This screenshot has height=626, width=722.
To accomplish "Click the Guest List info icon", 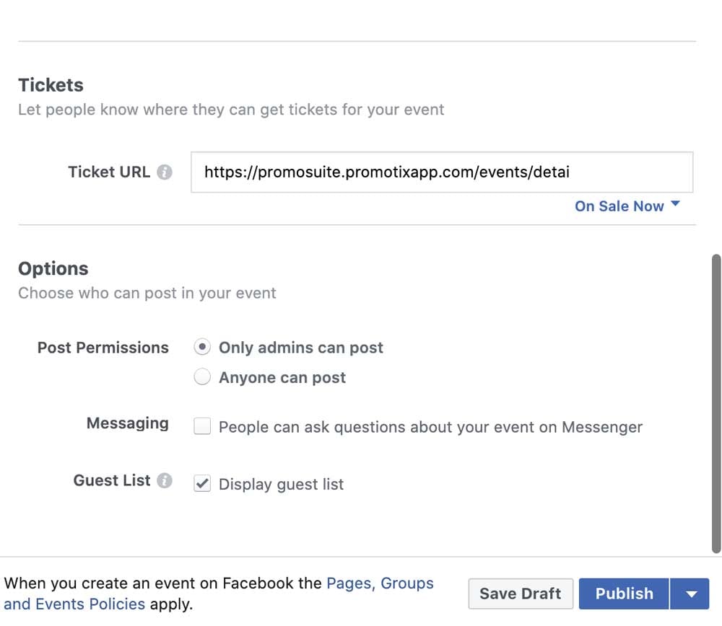I will click(x=165, y=480).
